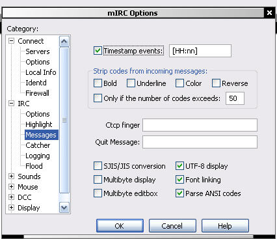The width and height of the screenshot is (277, 239).
Task: Open the Logging page
Action: coord(38,156)
